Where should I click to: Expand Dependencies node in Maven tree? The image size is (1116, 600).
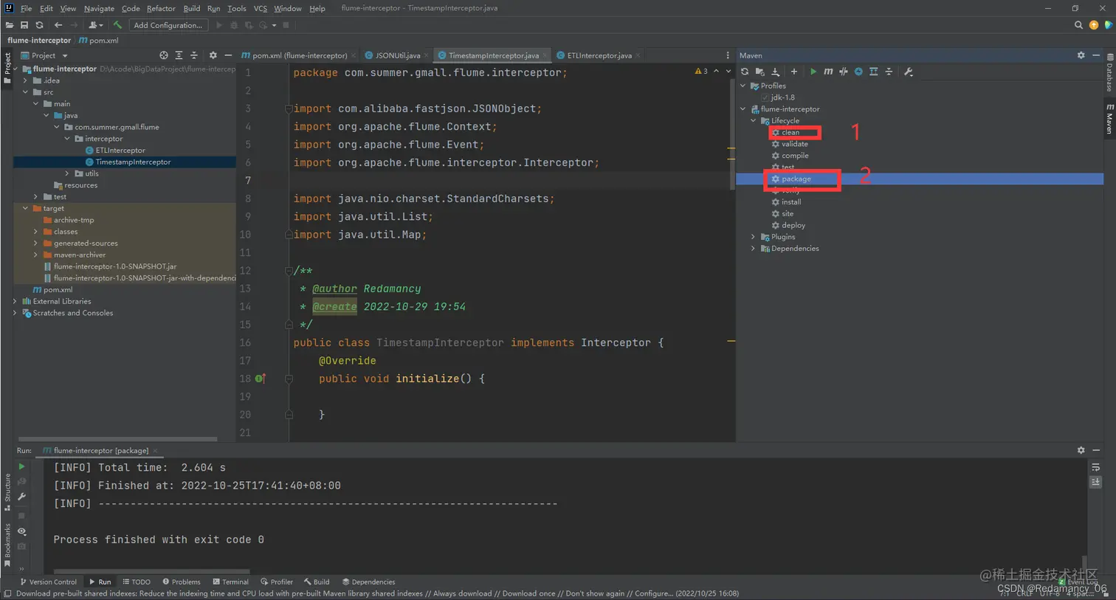754,249
